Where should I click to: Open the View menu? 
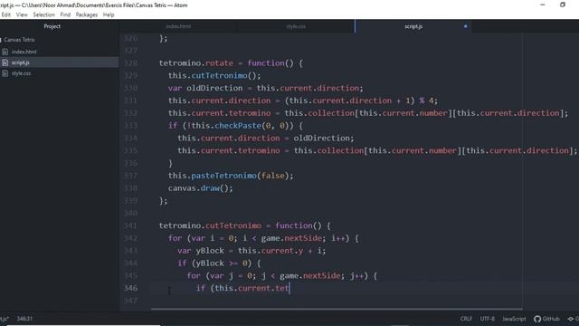click(22, 14)
